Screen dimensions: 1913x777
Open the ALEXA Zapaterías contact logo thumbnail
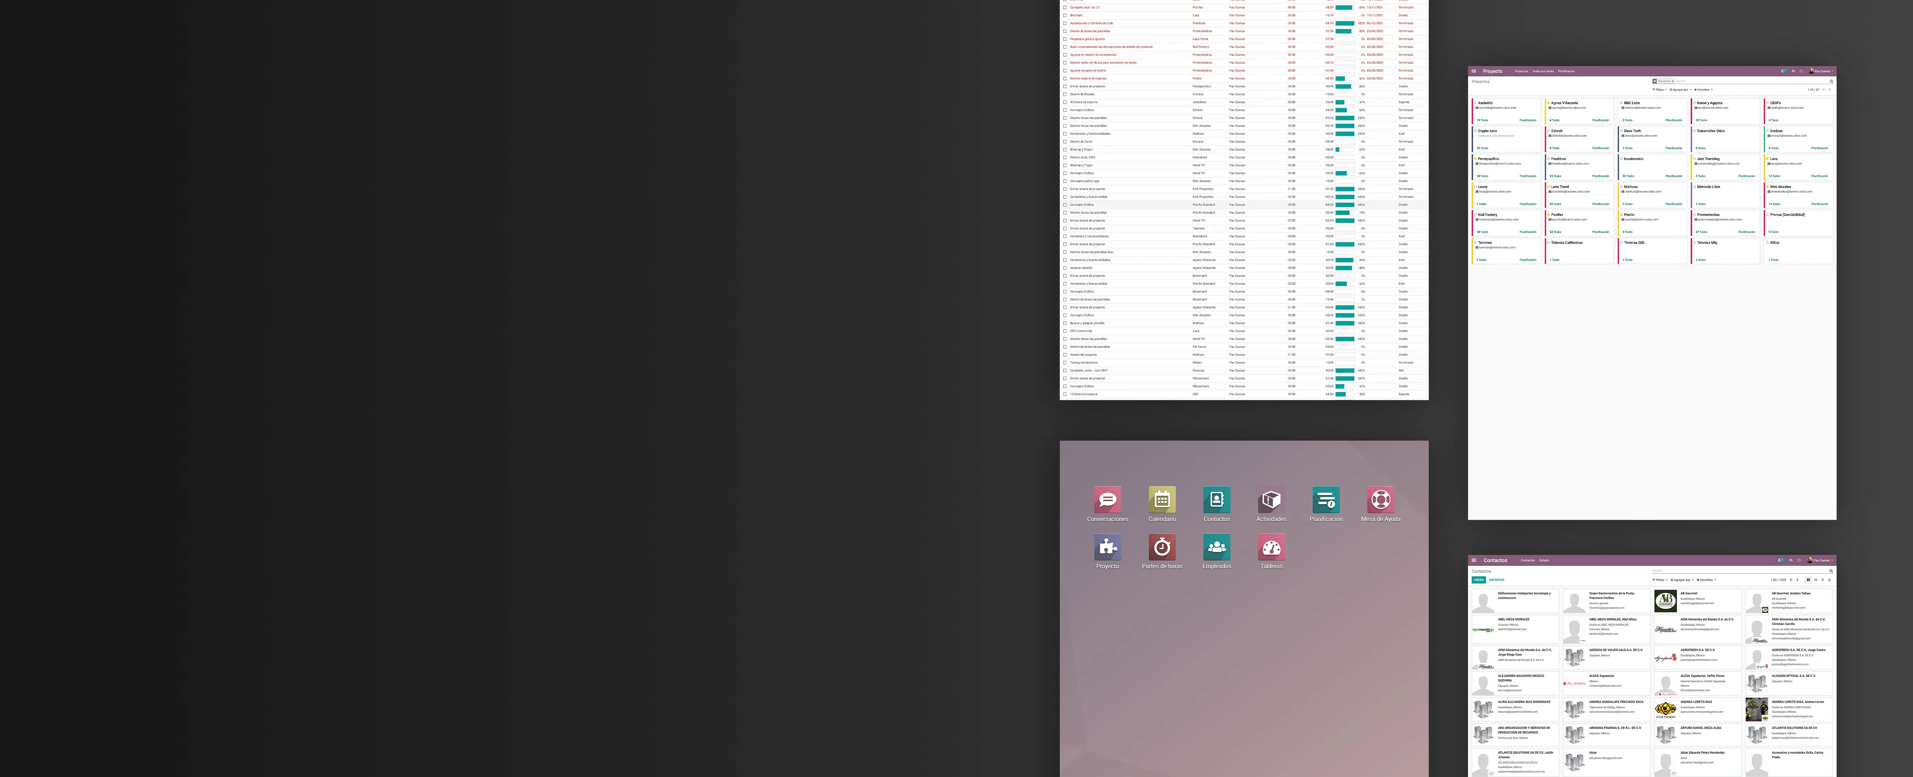click(x=1574, y=683)
